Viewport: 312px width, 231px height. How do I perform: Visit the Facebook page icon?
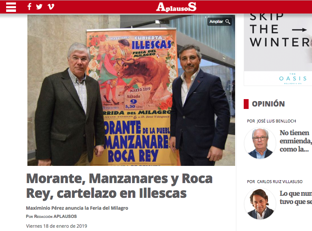pos(29,7)
